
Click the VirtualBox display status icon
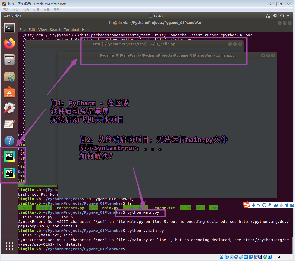click(x=251, y=257)
